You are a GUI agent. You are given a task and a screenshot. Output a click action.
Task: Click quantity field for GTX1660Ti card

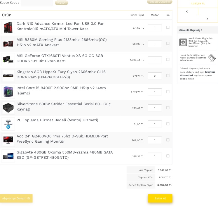coord(155,60)
